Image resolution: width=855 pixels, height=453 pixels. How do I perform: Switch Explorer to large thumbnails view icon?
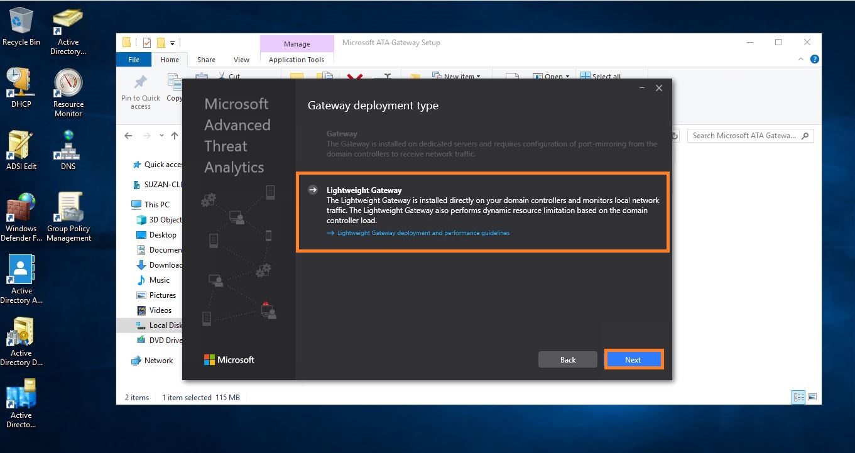[x=812, y=397]
